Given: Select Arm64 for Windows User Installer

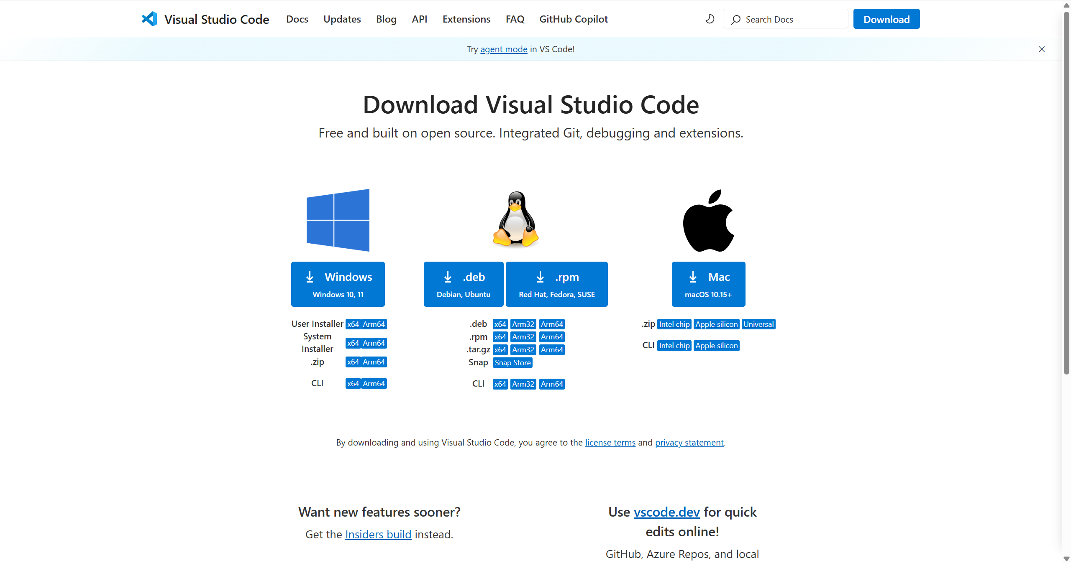Looking at the screenshot, I should point(374,324).
